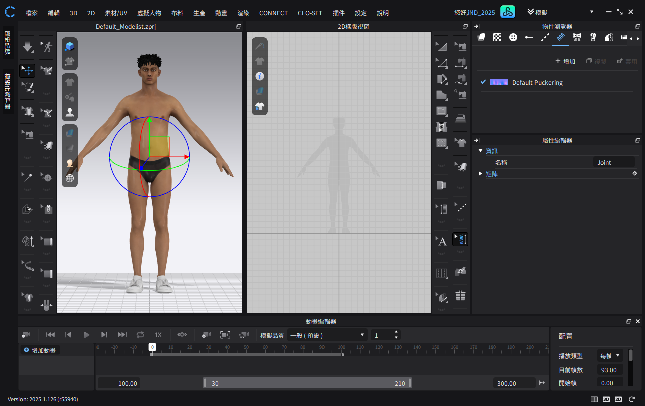Open the Zipper tab in Object Browser

pyautogui.click(x=593, y=37)
